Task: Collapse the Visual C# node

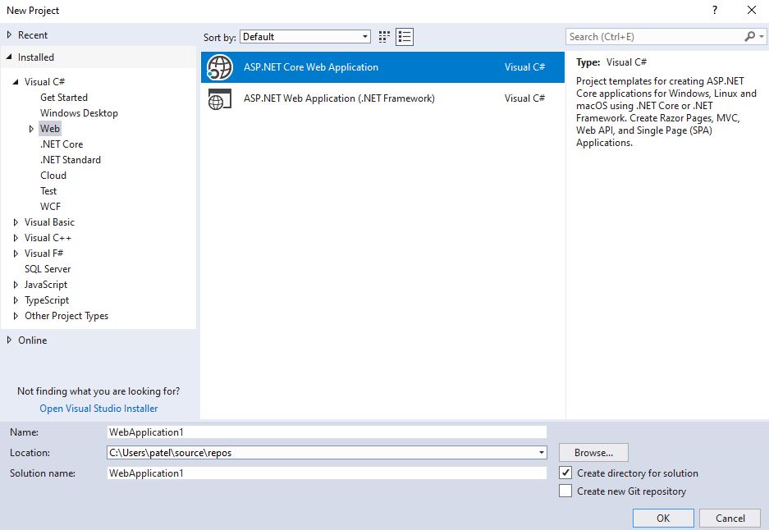Action: (16, 82)
